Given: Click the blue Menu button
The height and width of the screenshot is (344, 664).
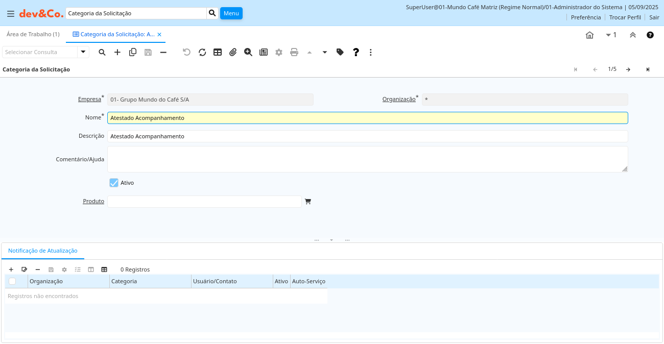Looking at the screenshot, I should (231, 13).
